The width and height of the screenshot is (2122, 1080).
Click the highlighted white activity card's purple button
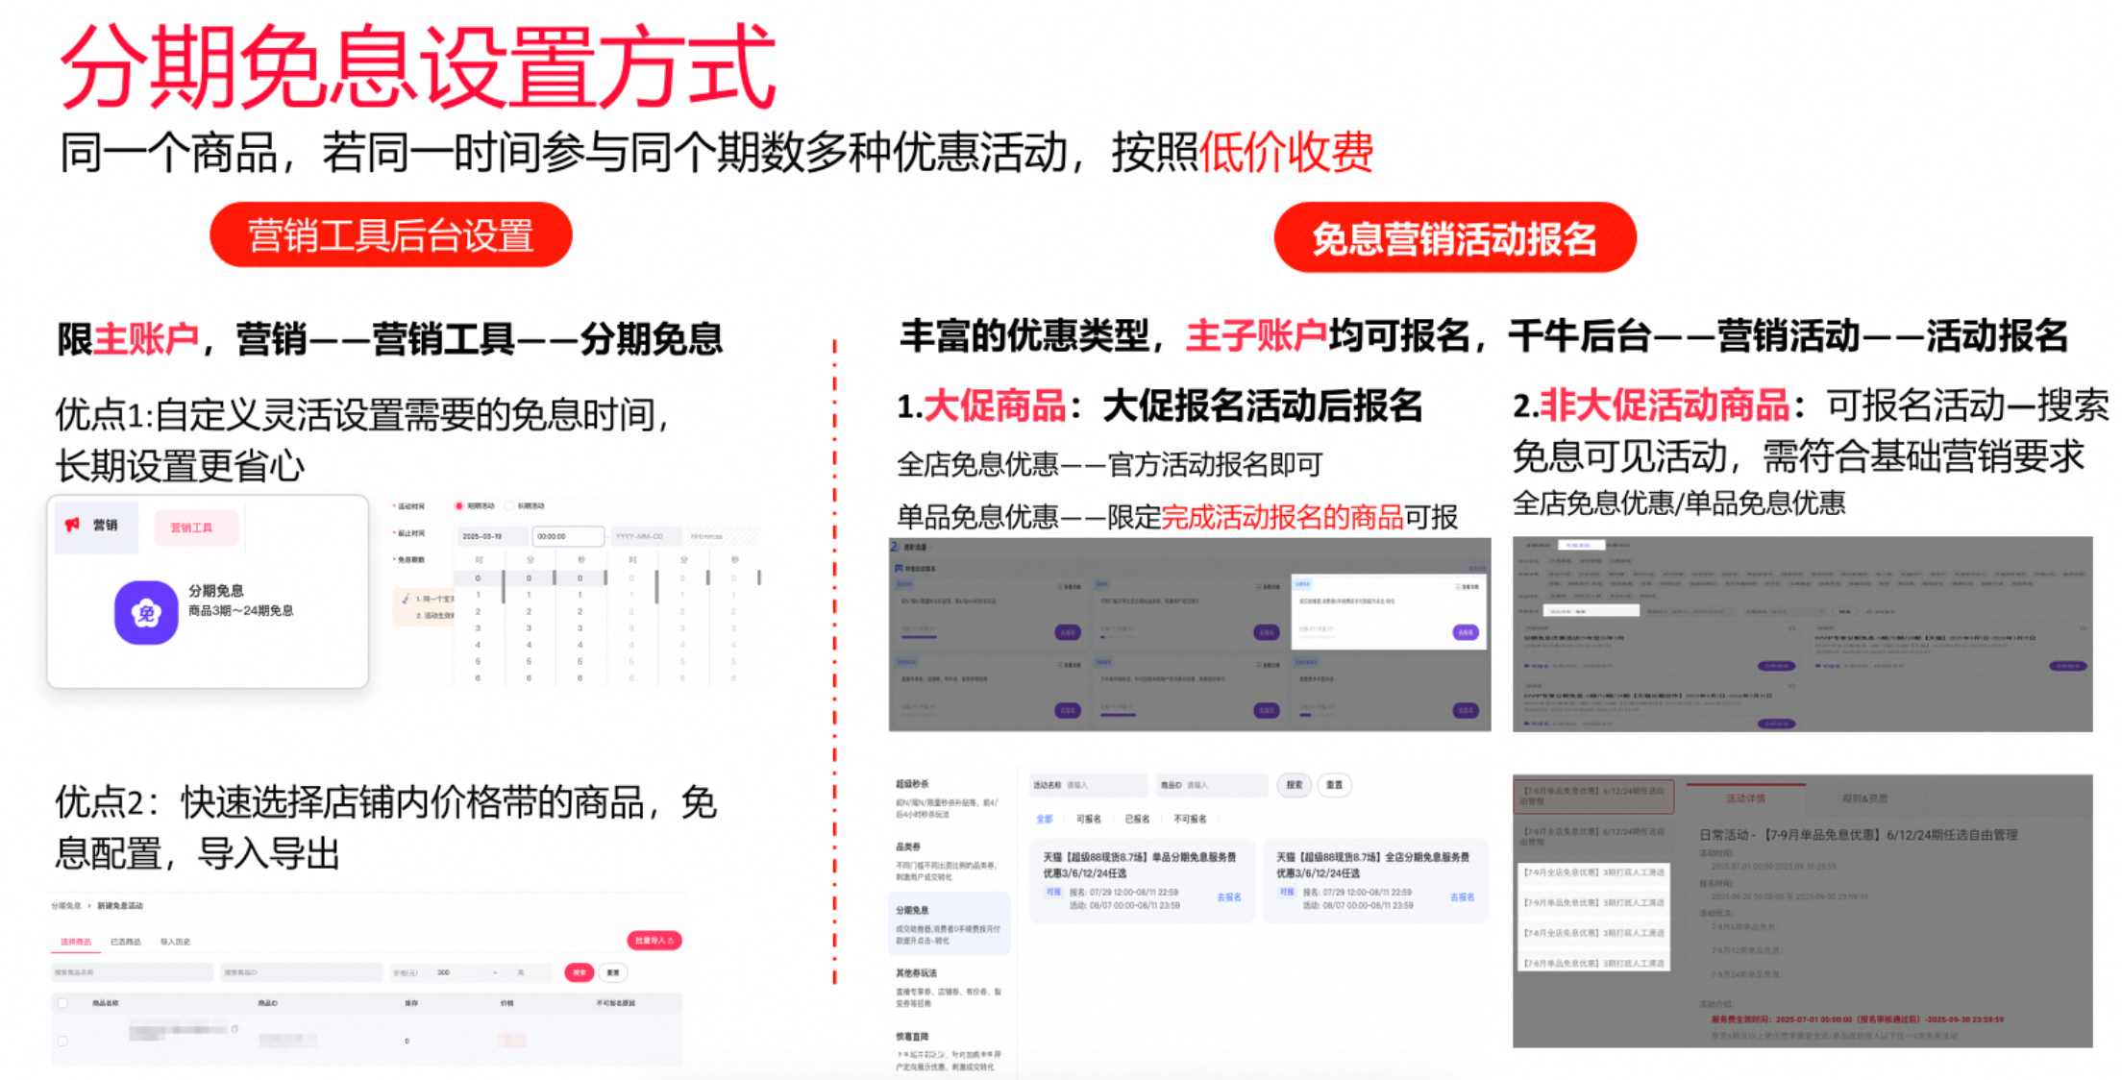click(x=1466, y=632)
